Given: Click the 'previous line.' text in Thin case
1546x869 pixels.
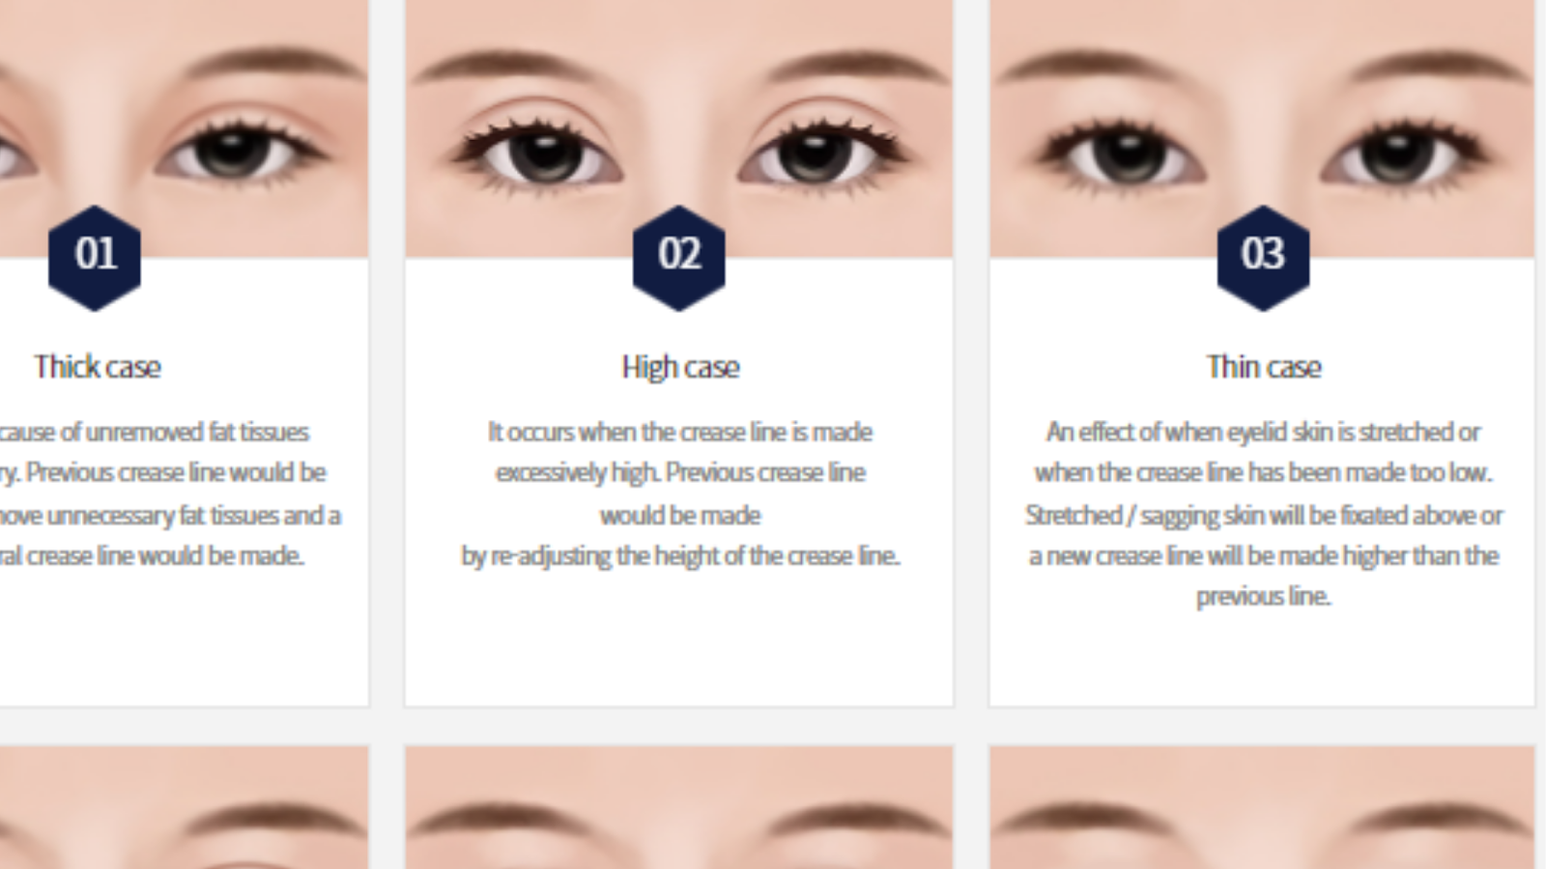Looking at the screenshot, I should click(x=1264, y=597).
